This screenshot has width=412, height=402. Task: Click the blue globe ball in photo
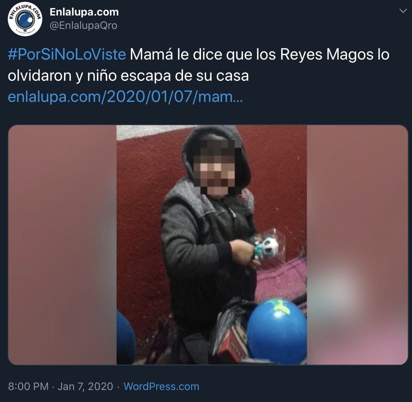click(277, 331)
